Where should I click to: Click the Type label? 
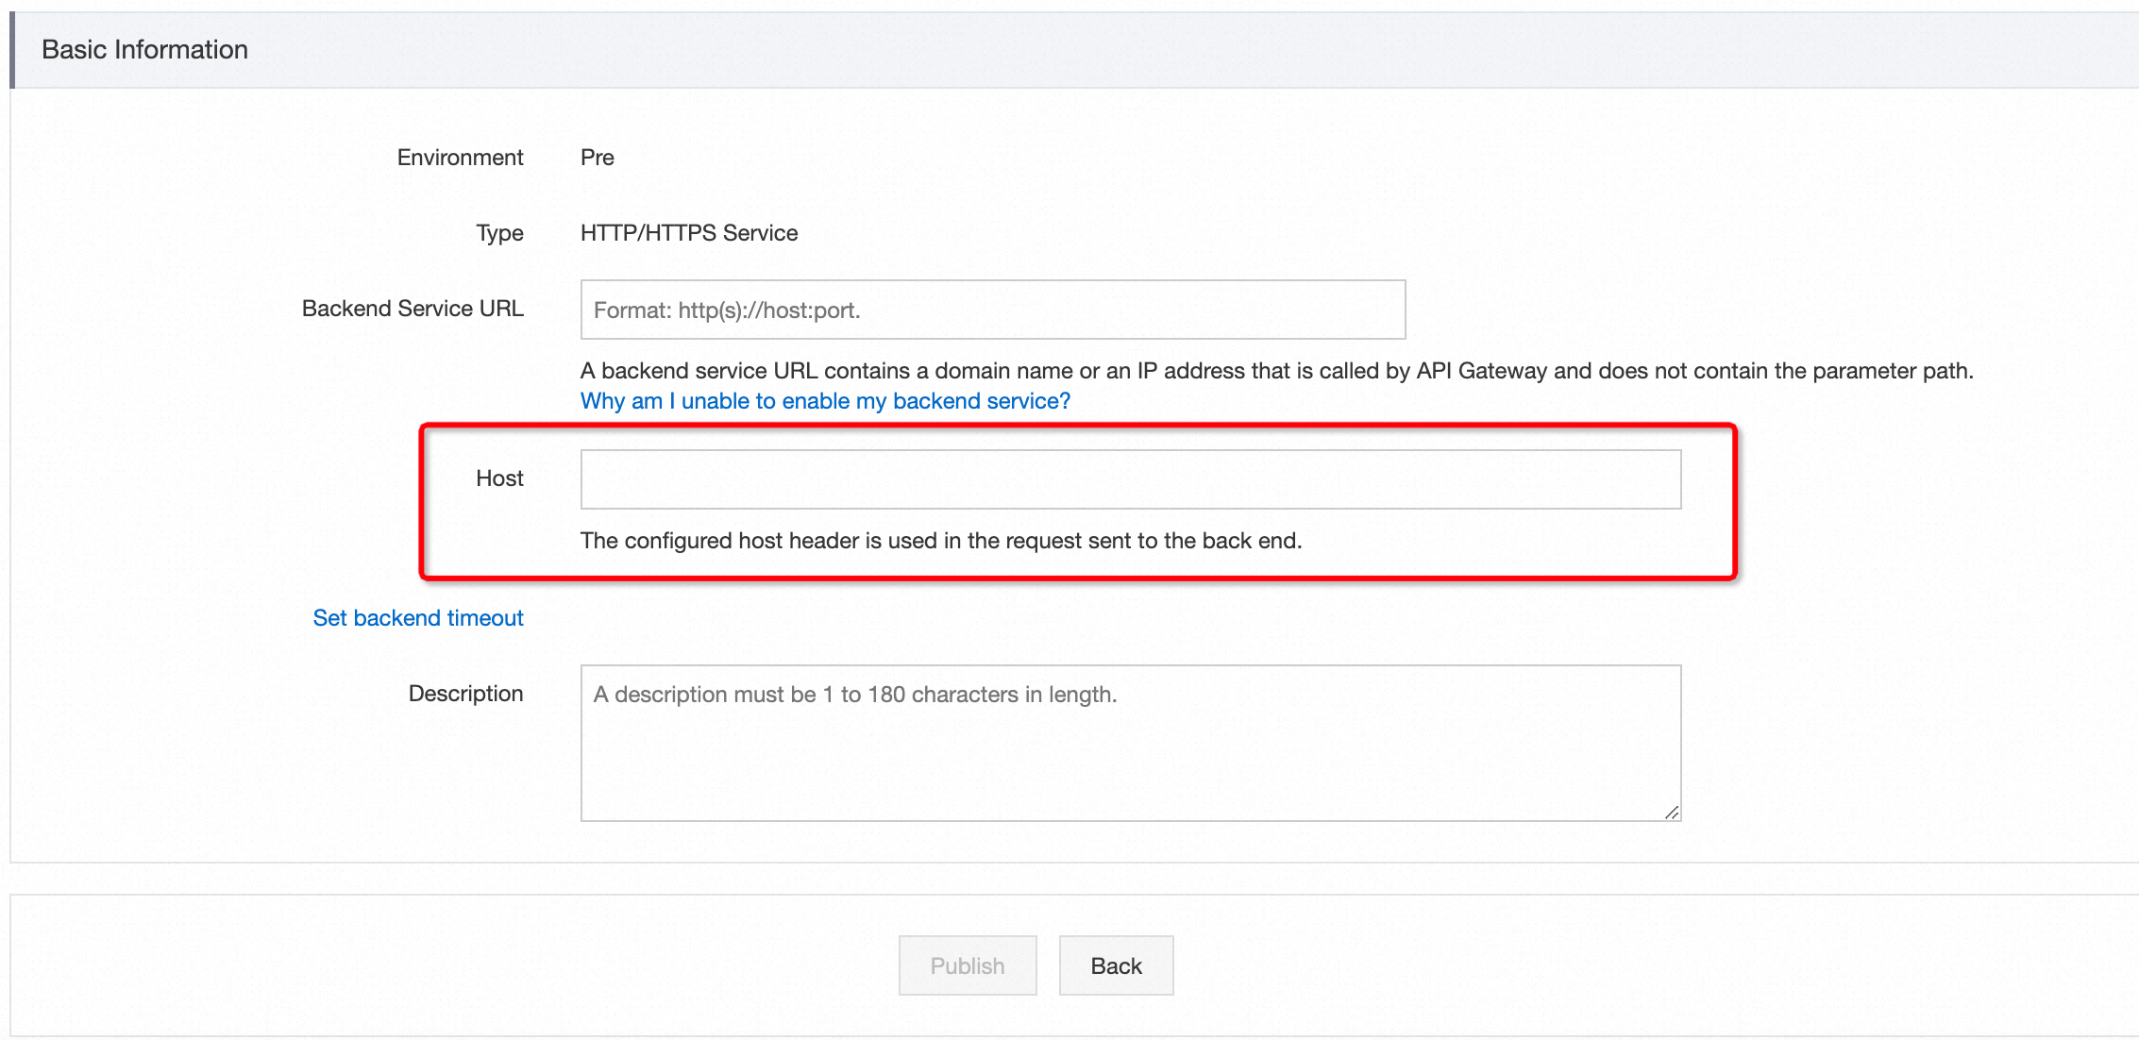(499, 233)
